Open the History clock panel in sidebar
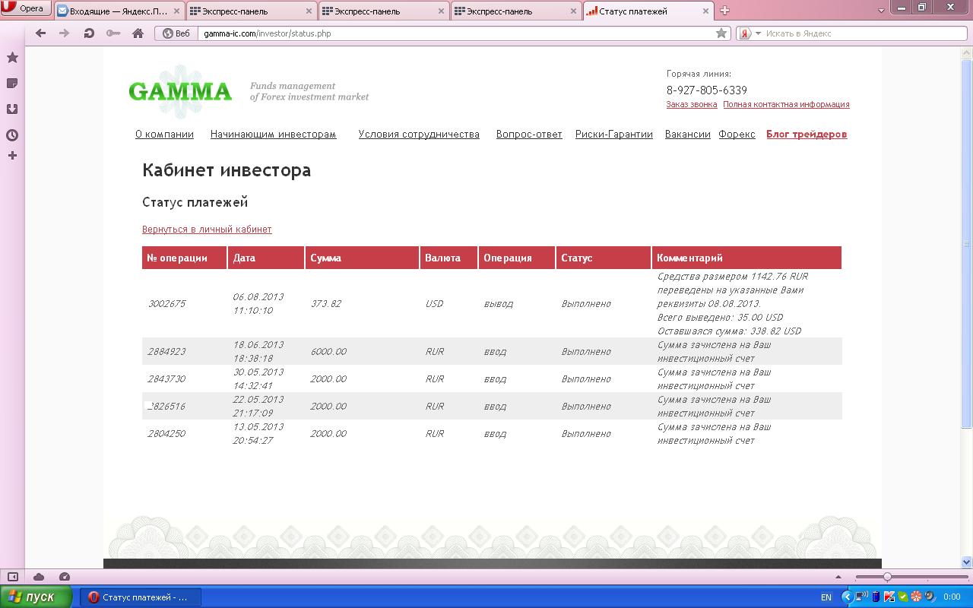973x608 pixels. point(12,135)
